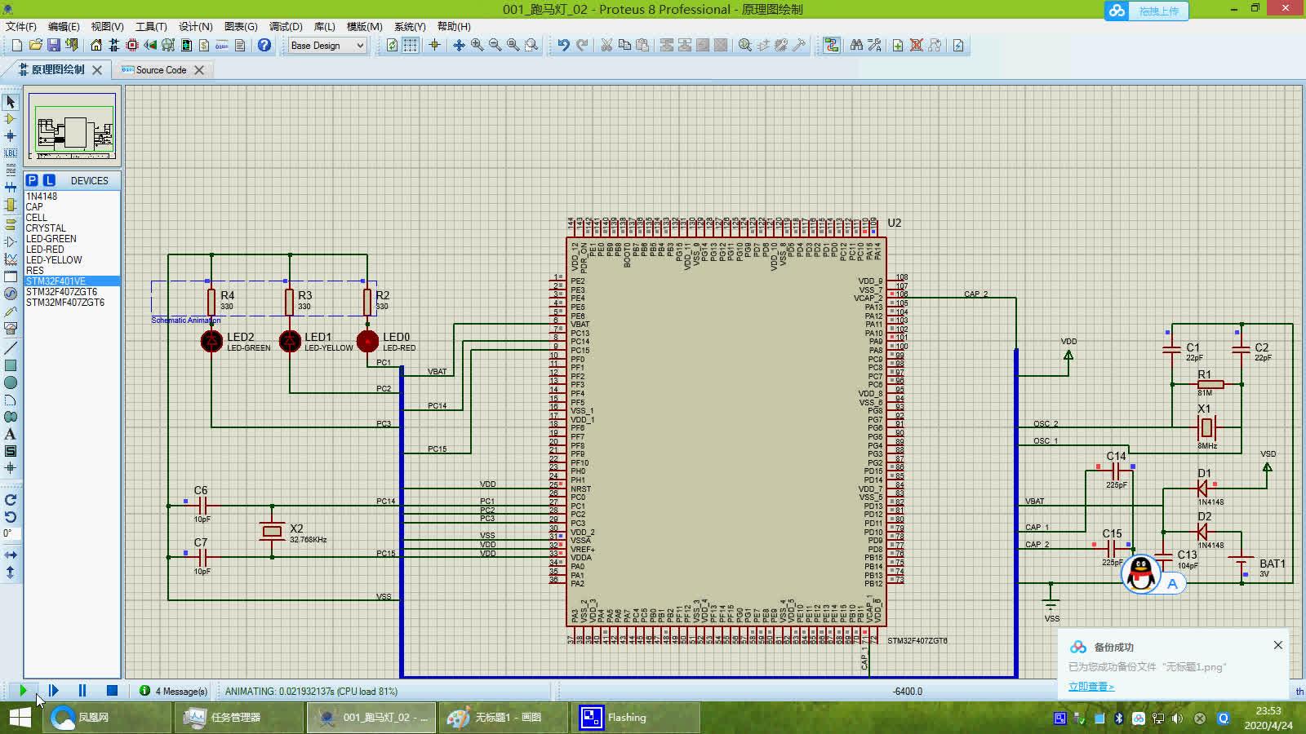Viewport: 1306px width, 734px height.
Task: Select the Wire Label (LBL) tool
Action: coord(10,153)
